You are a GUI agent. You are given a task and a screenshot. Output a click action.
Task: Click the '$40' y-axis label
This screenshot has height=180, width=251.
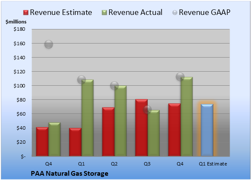pyautogui.click(x=21, y=128)
